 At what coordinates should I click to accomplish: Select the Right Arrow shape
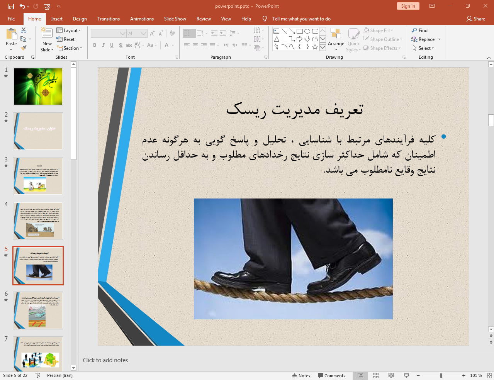click(x=300, y=39)
